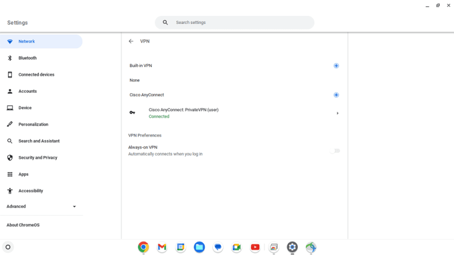Open the Bluetooth settings section

(x=27, y=58)
